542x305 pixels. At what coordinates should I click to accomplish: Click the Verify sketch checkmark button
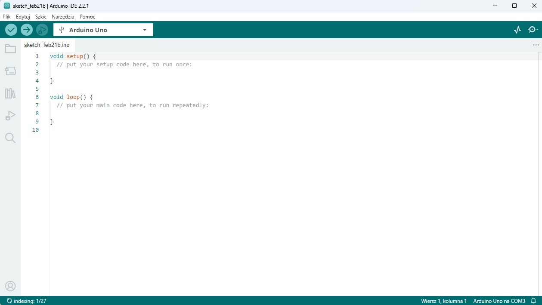click(x=11, y=30)
